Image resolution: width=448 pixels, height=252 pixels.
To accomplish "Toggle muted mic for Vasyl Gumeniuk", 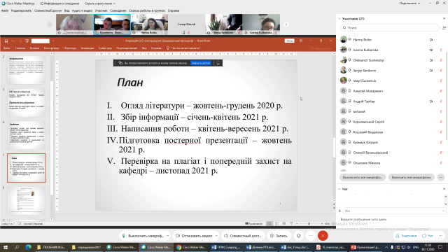I will click(x=440, y=81).
